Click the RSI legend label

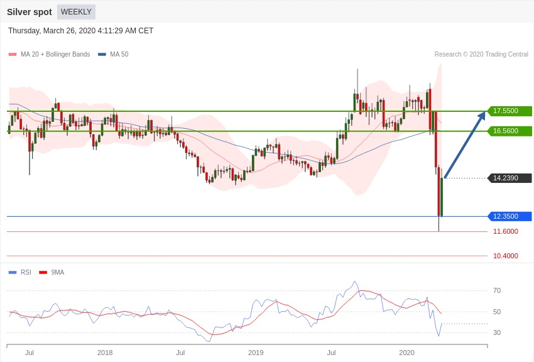tap(26, 272)
